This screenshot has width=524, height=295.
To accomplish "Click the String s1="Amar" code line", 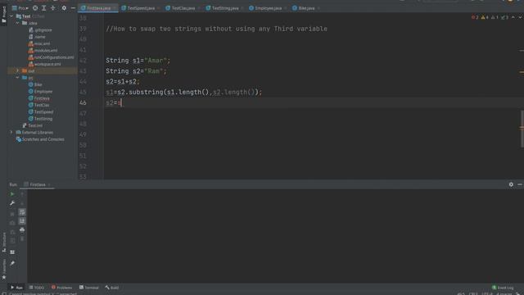I will [138, 61].
